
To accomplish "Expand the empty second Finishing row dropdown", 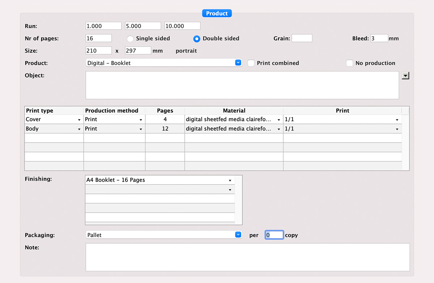I will point(230,190).
